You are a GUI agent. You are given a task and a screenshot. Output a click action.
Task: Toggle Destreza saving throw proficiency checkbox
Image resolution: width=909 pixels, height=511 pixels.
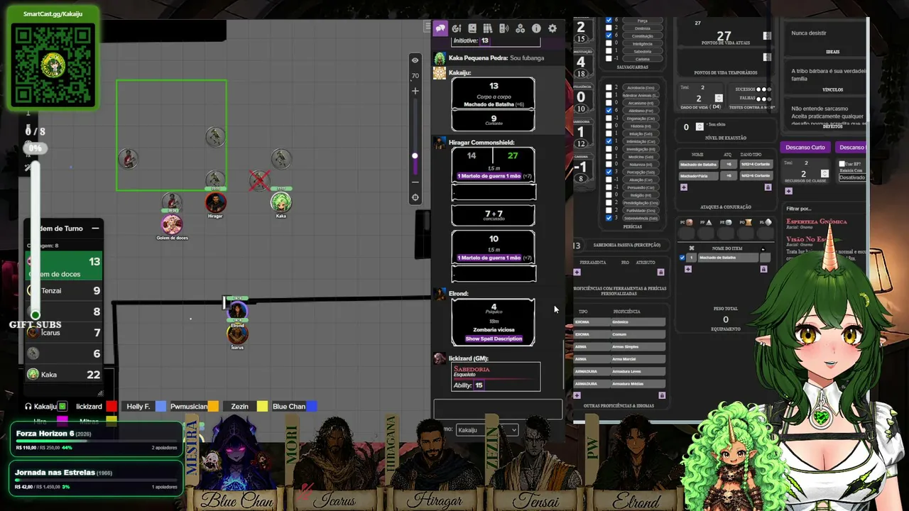[x=609, y=28]
